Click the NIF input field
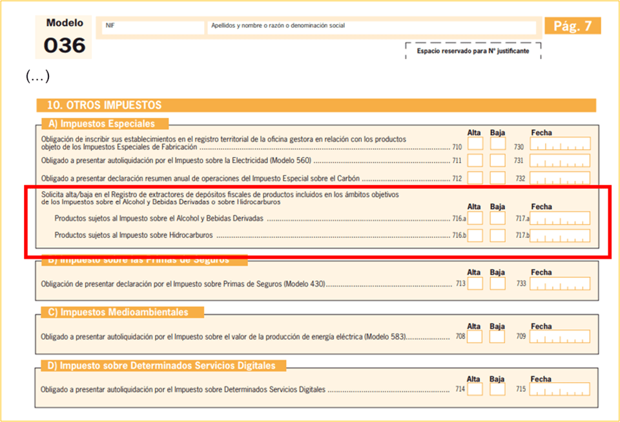Image resolution: width=620 pixels, height=422 pixels. tap(152, 28)
